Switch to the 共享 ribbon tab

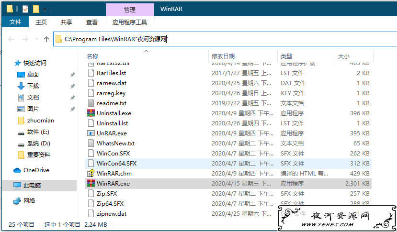tap(67, 22)
